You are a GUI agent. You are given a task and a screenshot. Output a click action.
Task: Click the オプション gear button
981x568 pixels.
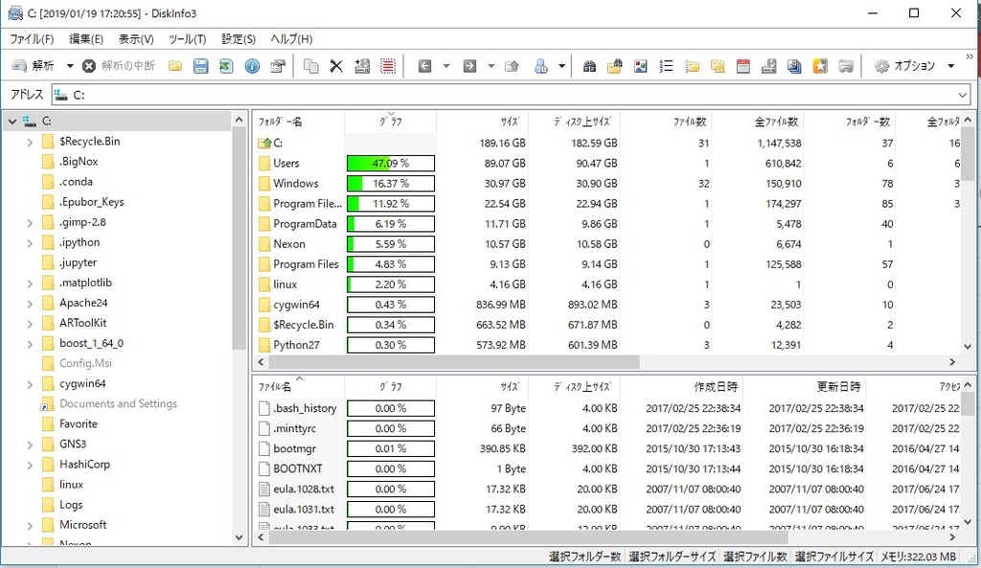pyautogui.click(x=904, y=66)
